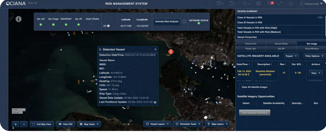Screen dimensions: 326x132
Task: Expand the Vessel Layers dropdown
Action: click(157, 124)
